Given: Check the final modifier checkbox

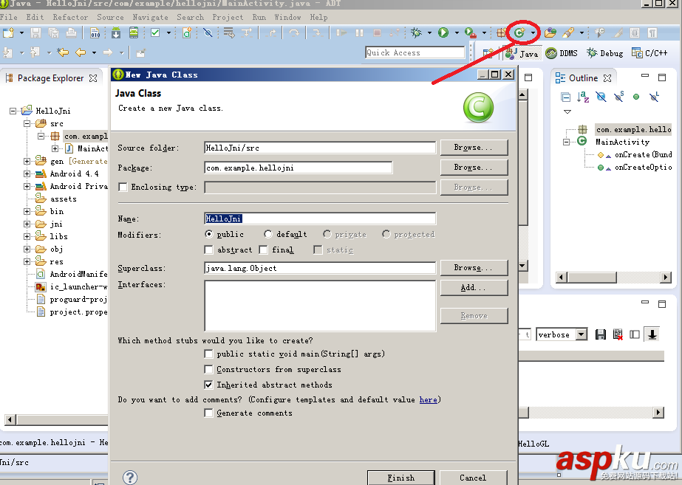Looking at the screenshot, I should pyautogui.click(x=263, y=250).
